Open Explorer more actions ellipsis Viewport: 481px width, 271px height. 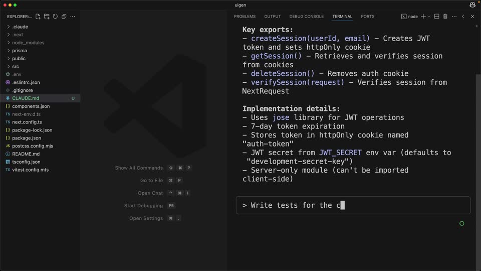click(73, 17)
